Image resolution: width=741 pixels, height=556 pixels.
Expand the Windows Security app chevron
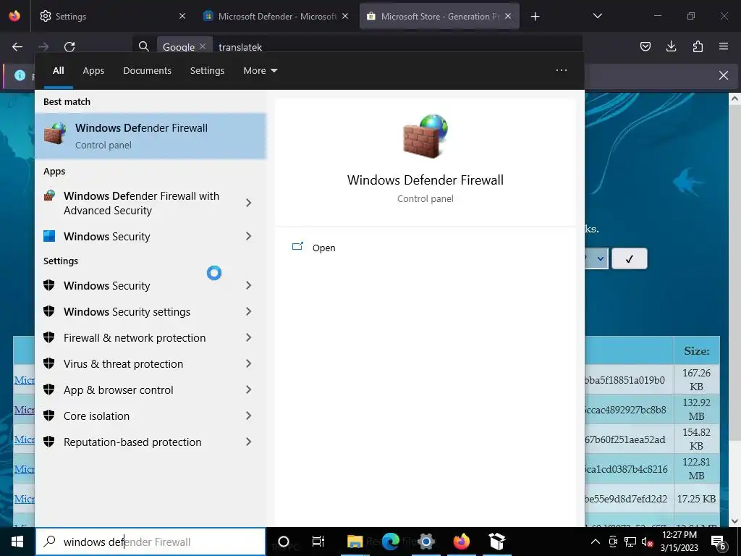(x=249, y=236)
